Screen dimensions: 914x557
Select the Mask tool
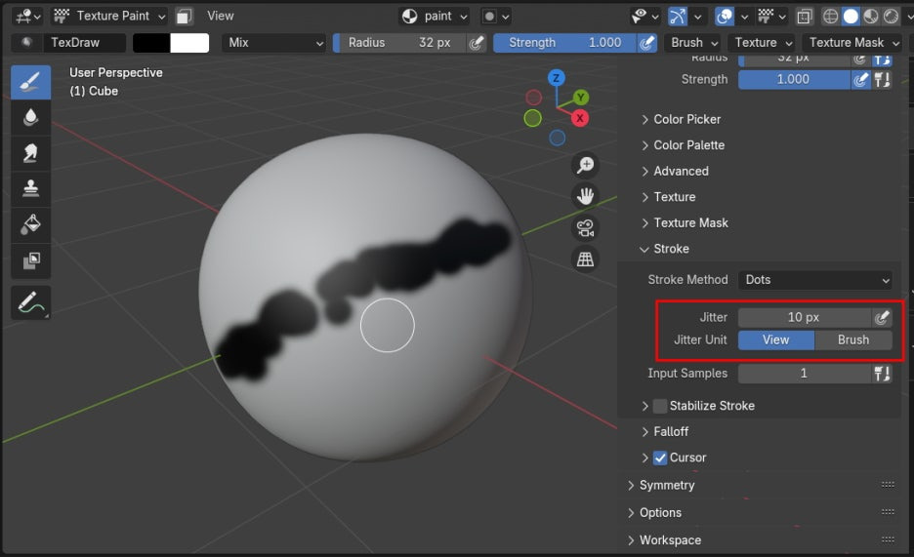[30, 260]
